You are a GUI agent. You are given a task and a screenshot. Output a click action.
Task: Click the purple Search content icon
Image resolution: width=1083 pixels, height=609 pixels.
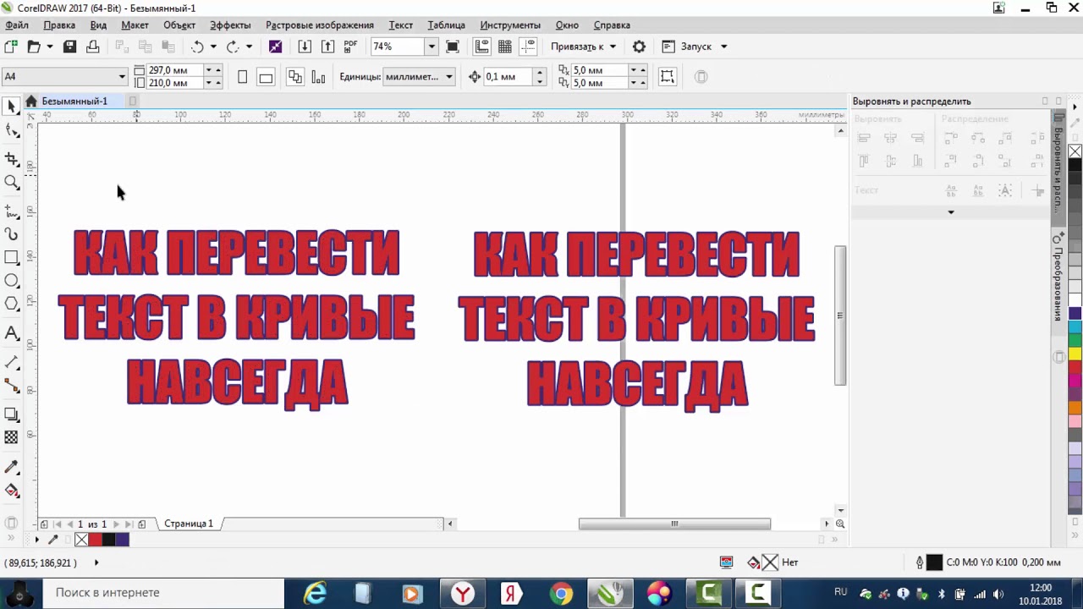[x=275, y=47]
